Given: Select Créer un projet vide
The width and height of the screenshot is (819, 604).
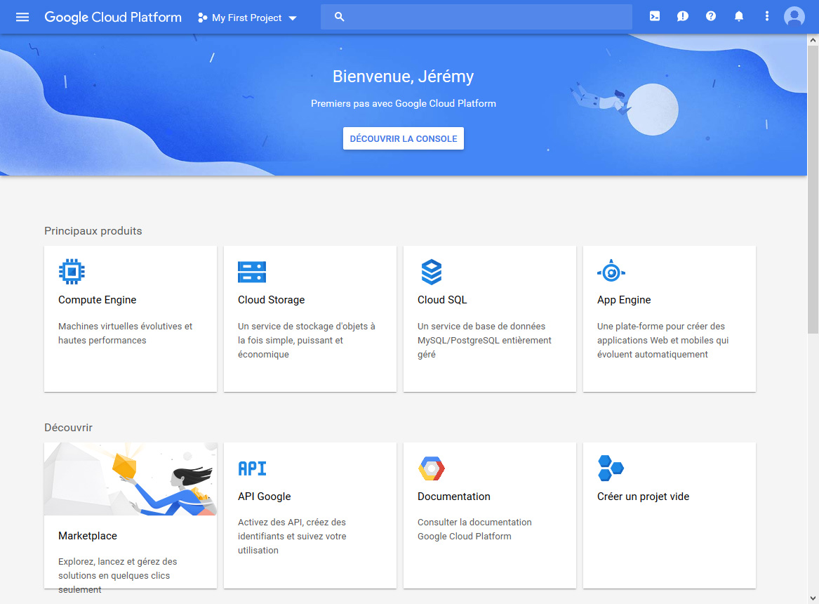Looking at the screenshot, I should (643, 497).
